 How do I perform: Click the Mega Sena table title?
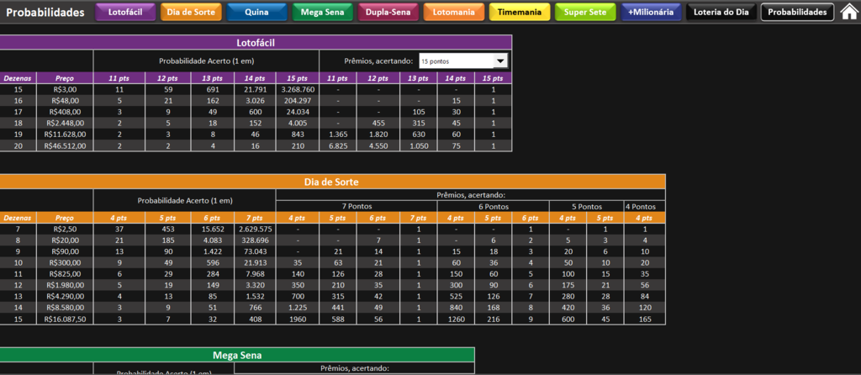click(237, 355)
